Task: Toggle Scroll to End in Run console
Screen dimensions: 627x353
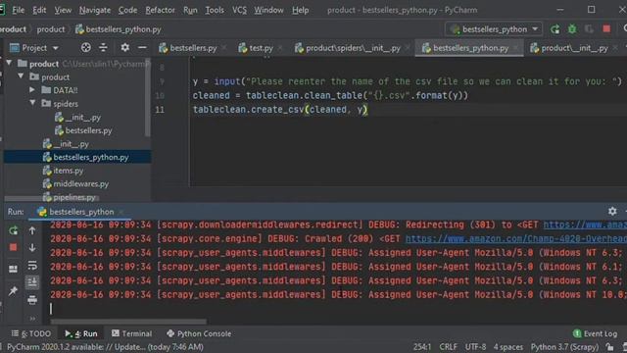Action: pos(32,282)
